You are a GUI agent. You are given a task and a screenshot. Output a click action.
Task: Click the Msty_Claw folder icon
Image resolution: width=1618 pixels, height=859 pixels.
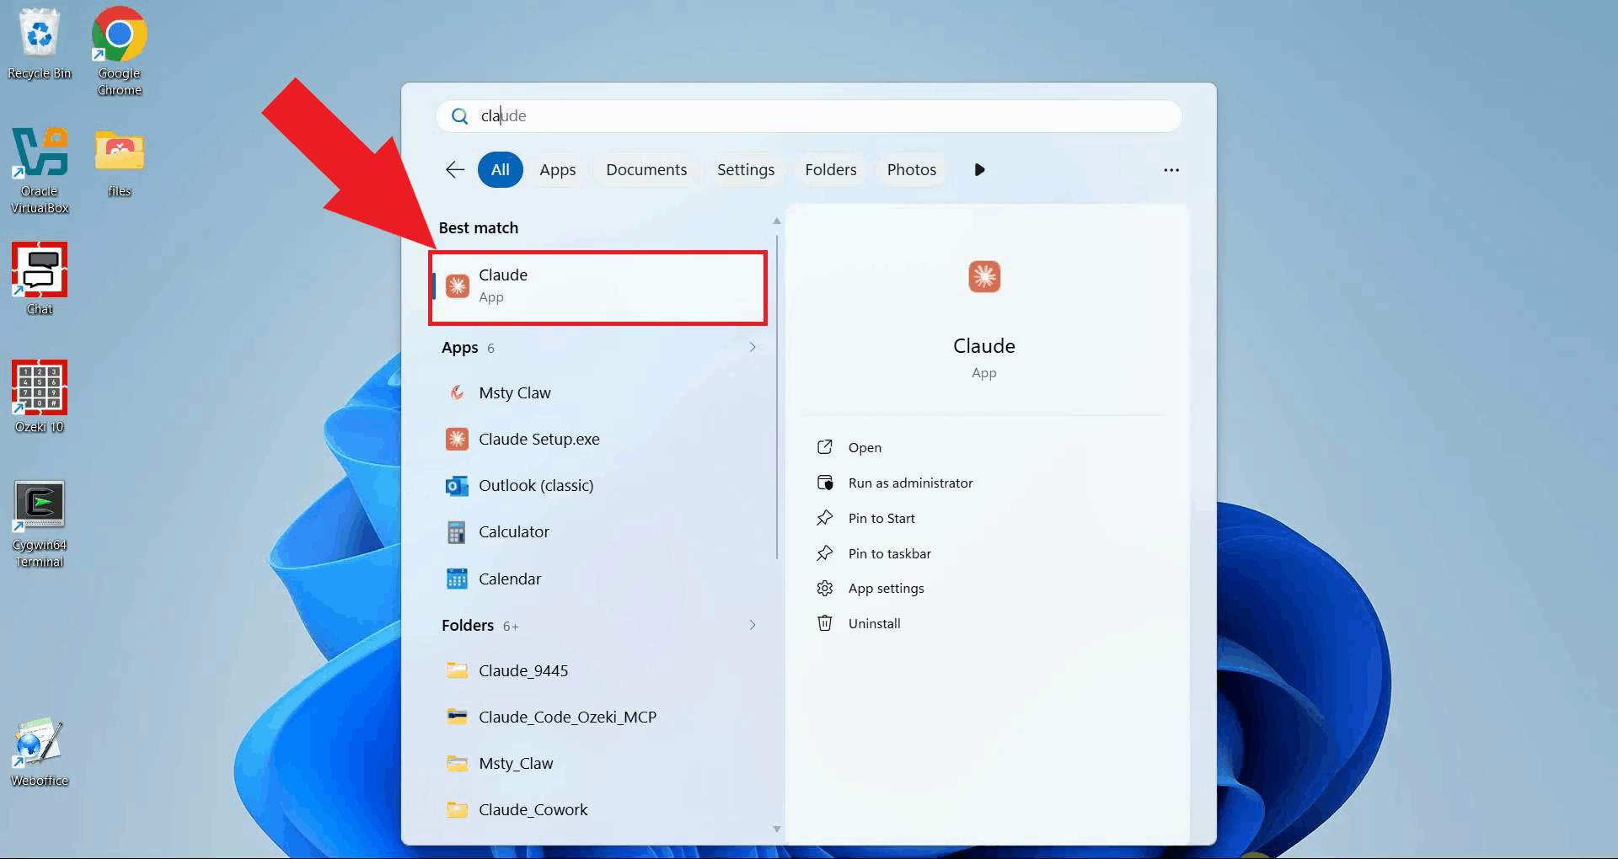coord(457,764)
